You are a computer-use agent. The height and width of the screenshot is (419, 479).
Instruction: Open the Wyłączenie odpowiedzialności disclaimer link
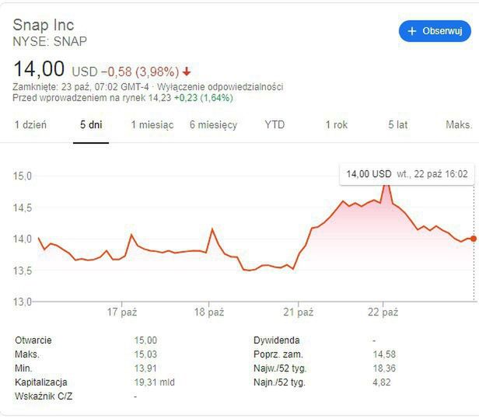[220, 86]
